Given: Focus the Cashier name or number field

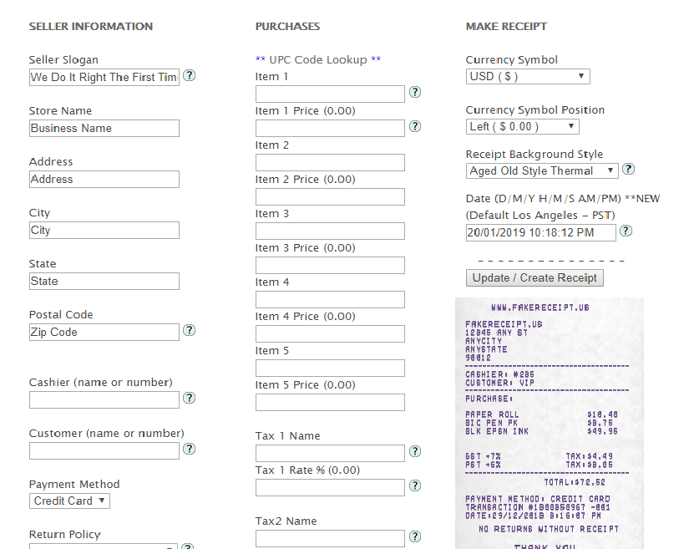Looking at the screenshot, I should click(104, 399).
